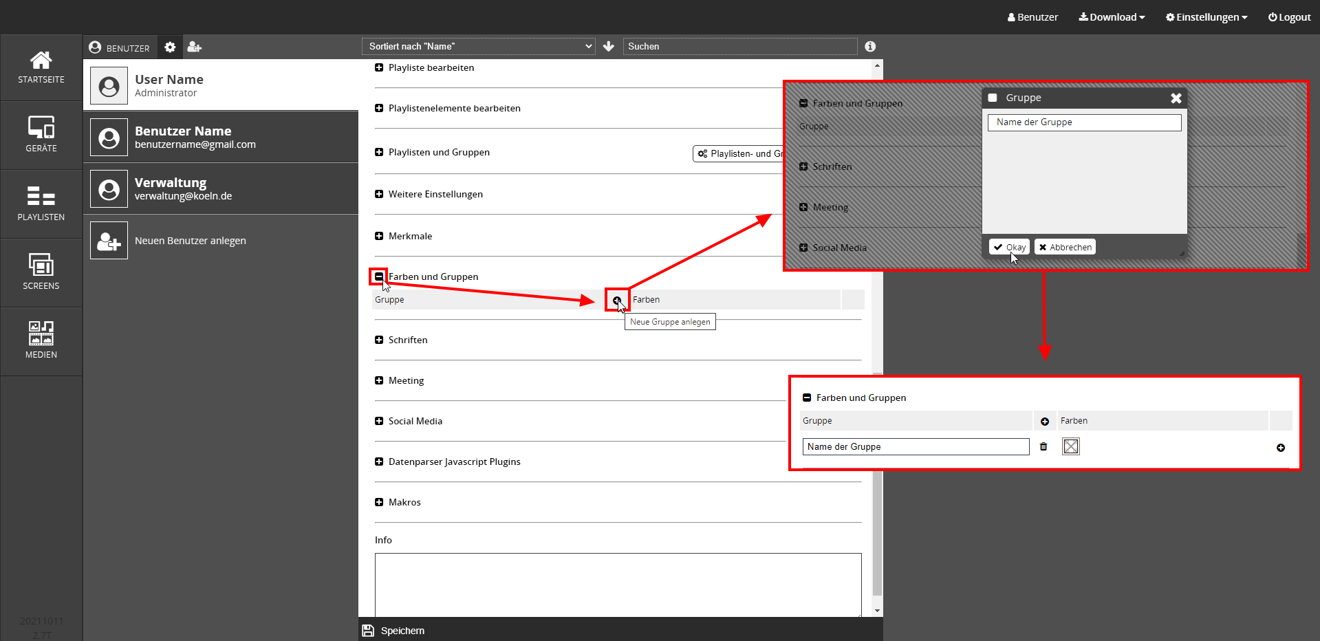This screenshot has width=1320, height=641.
Task: Toggle sort direction arrow
Action: pyautogui.click(x=608, y=46)
